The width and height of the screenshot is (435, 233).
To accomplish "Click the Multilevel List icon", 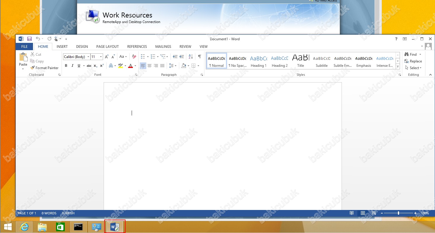I will [x=163, y=57].
